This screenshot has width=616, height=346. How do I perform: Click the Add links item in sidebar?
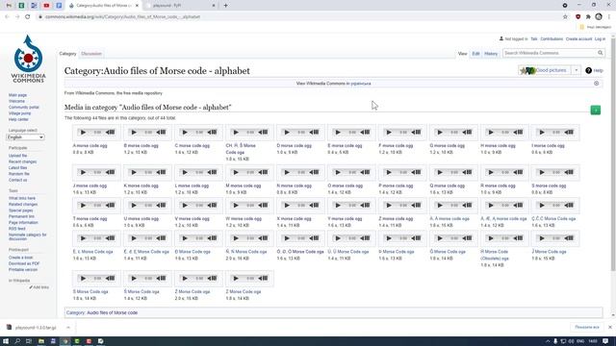[38, 287]
